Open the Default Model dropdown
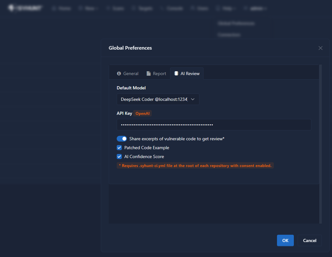Screen dimensions: 332x257 (x=158, y=99)
